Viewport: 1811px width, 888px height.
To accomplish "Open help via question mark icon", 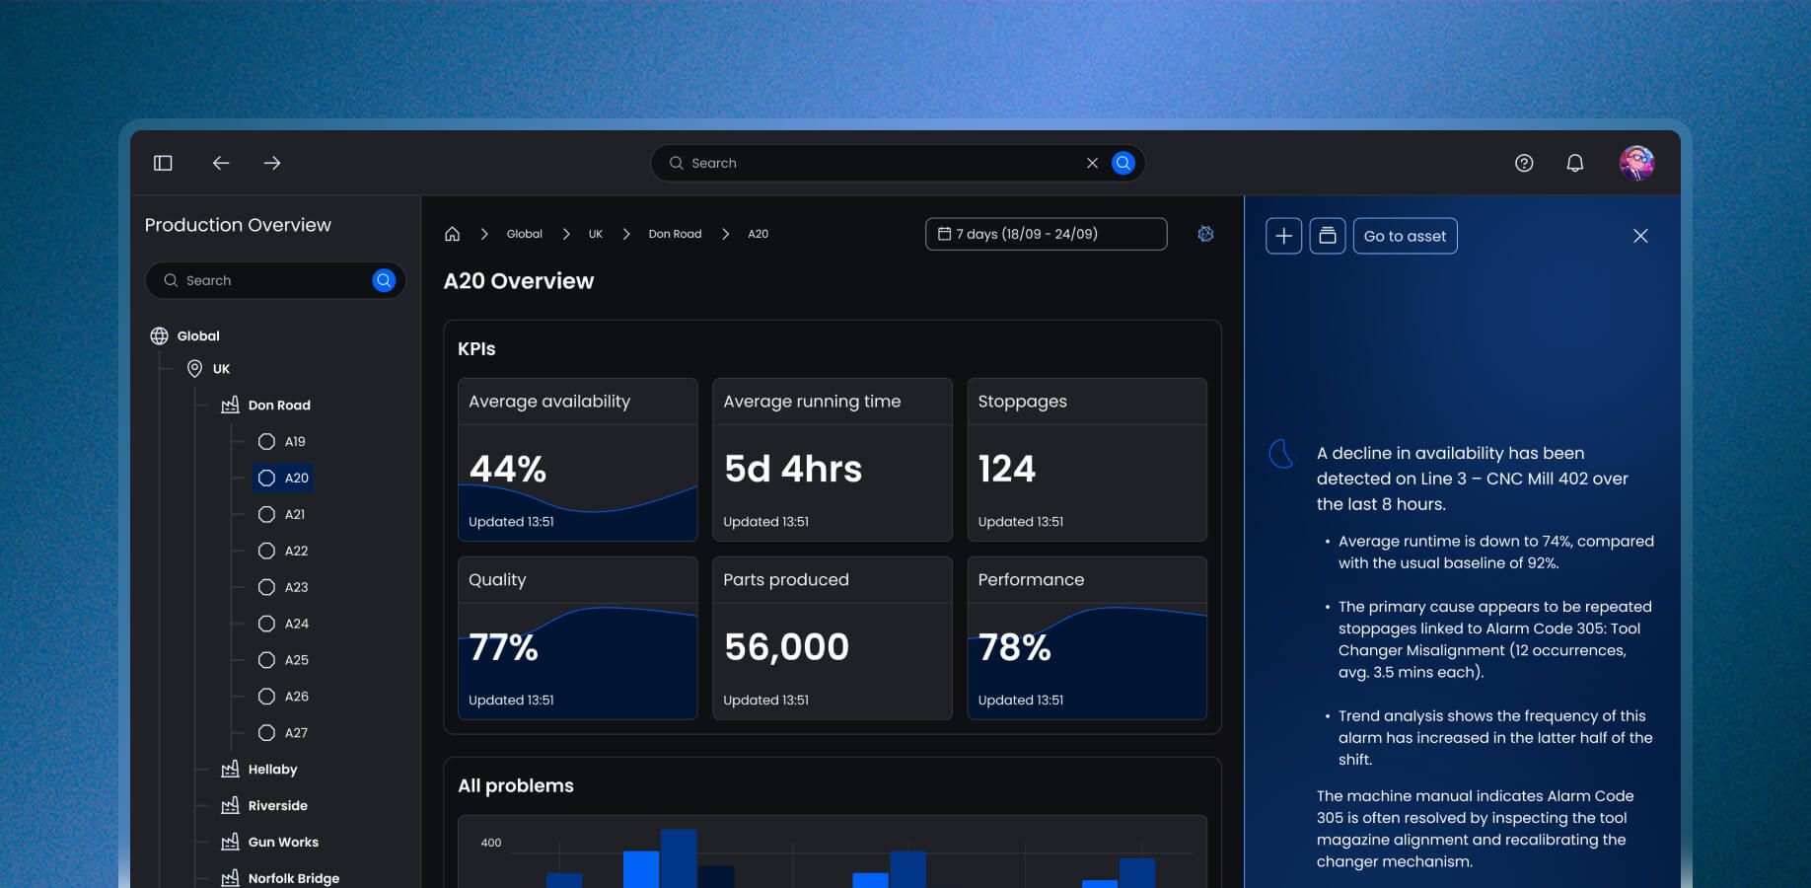I will (1524, 163).
